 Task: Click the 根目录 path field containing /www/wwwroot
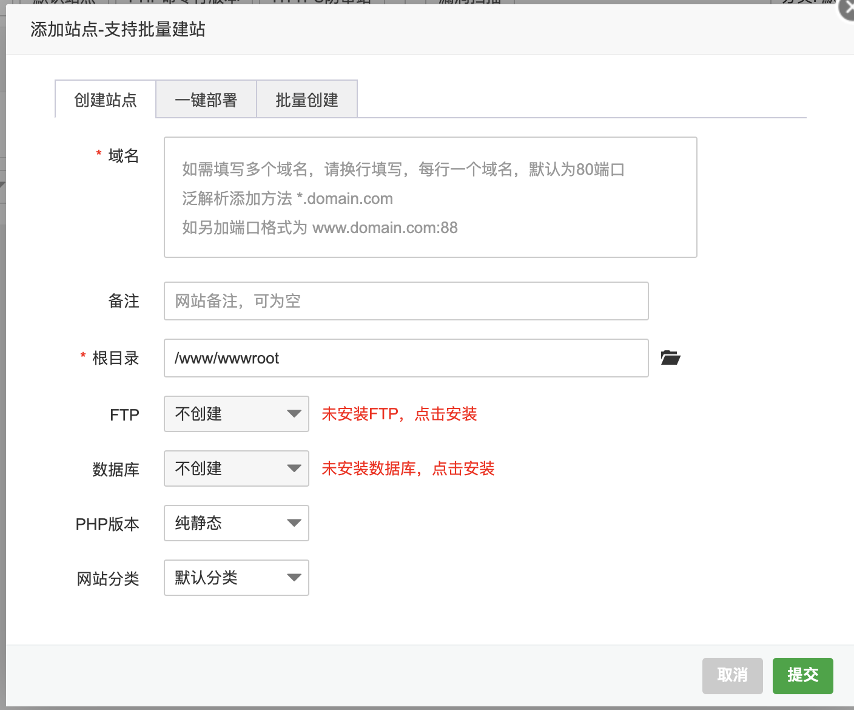(406, 358)
